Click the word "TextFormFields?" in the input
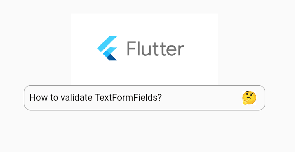Viewport: 295px width, 152px height. click(128, 98)
